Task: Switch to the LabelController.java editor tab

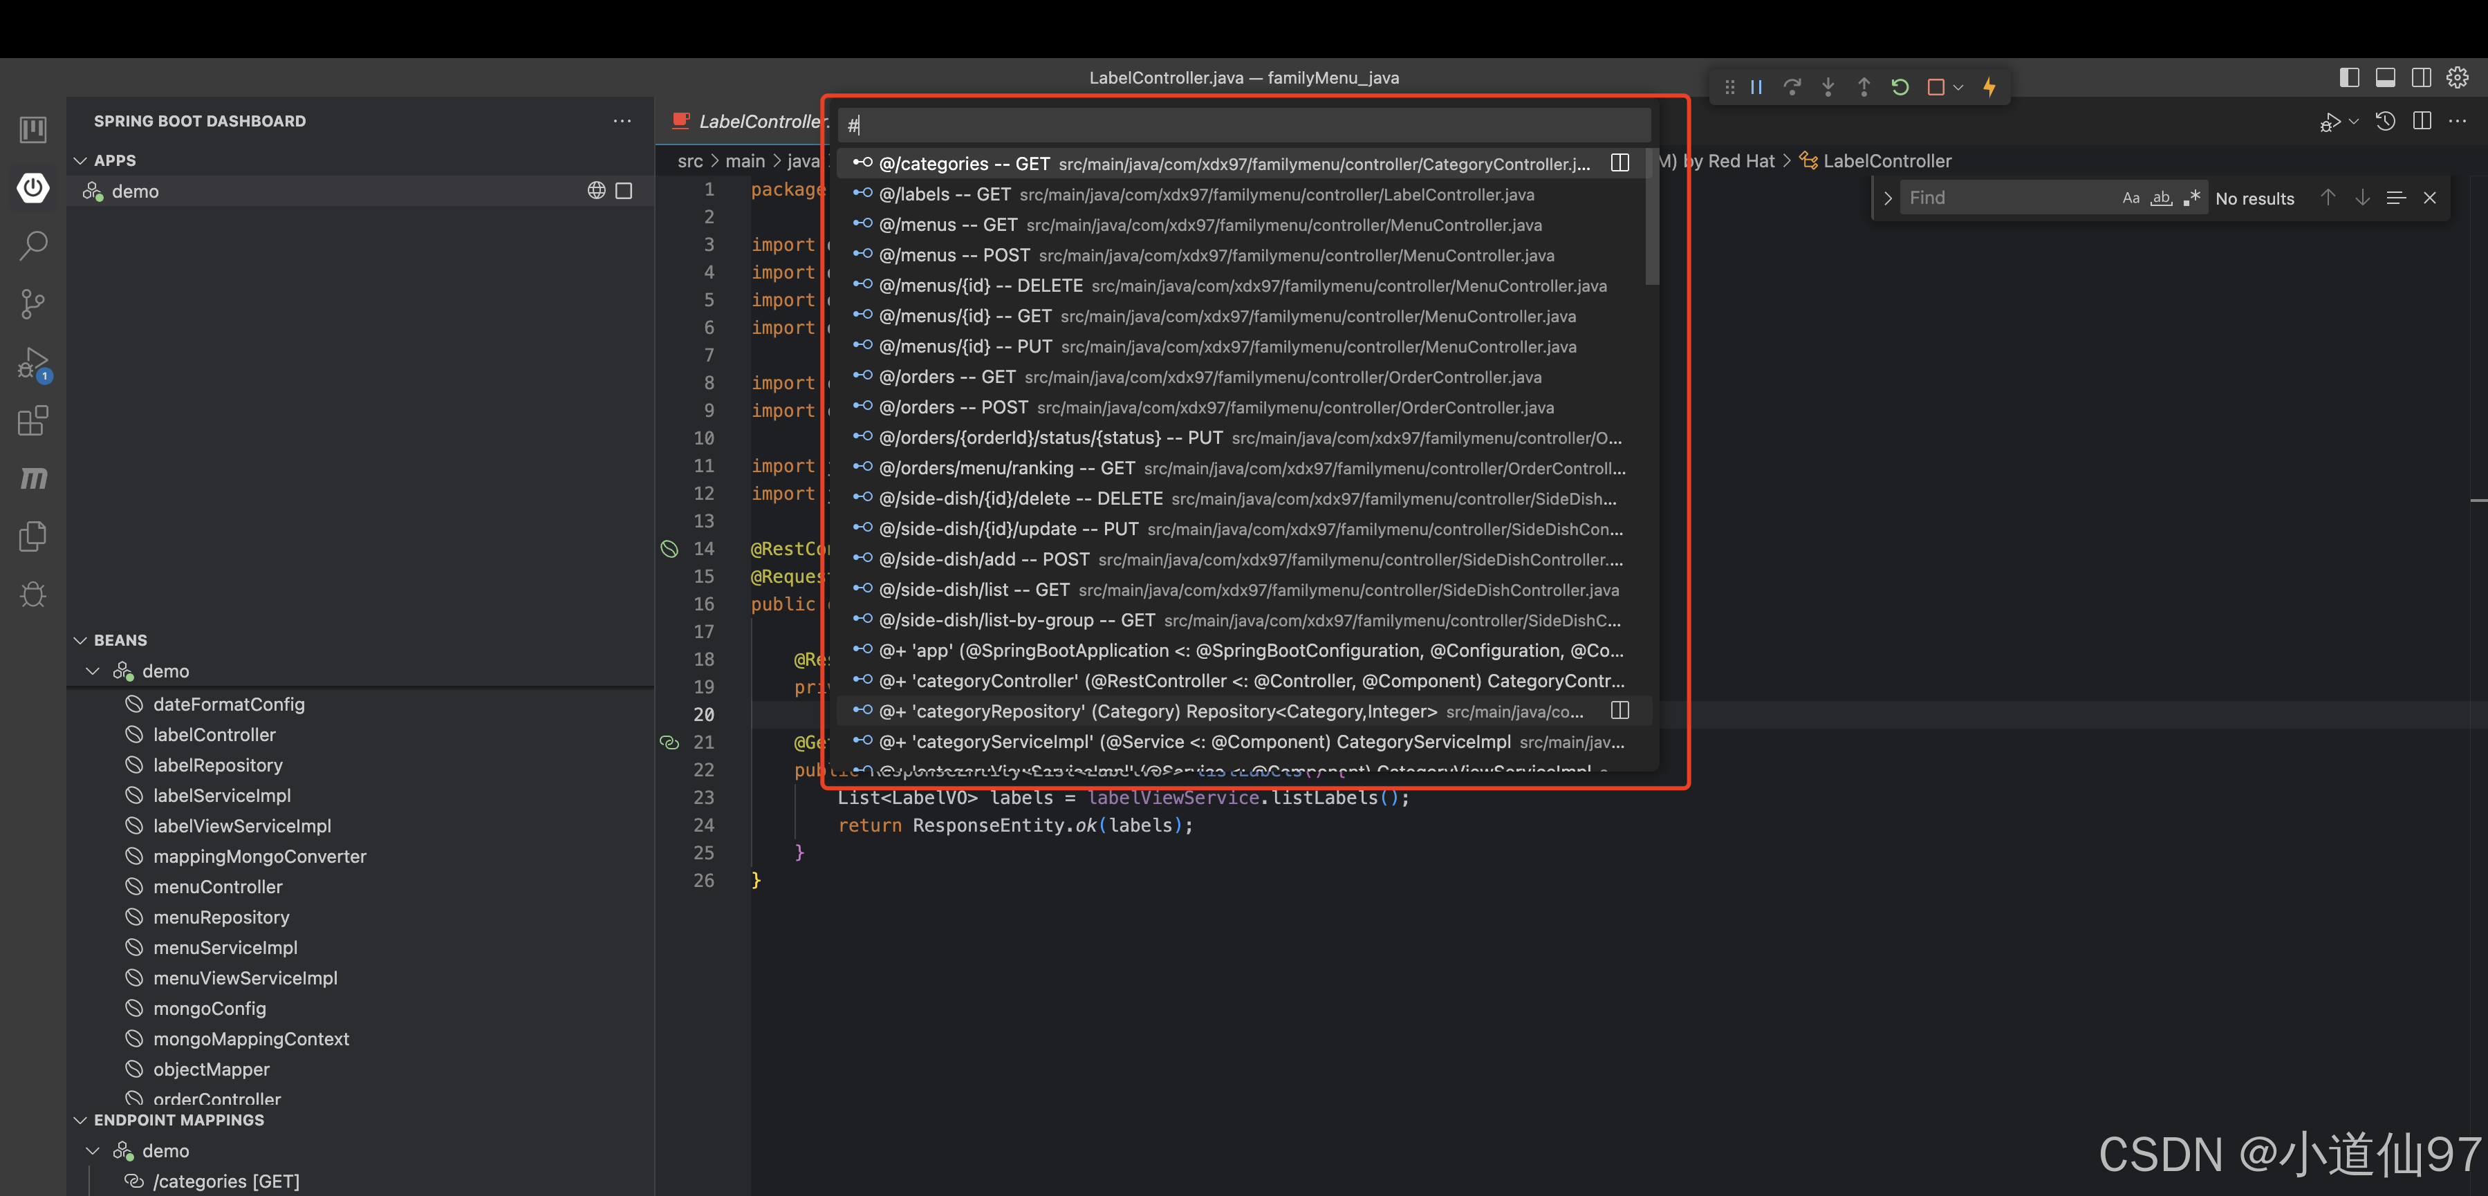Action: click(757, 121)
